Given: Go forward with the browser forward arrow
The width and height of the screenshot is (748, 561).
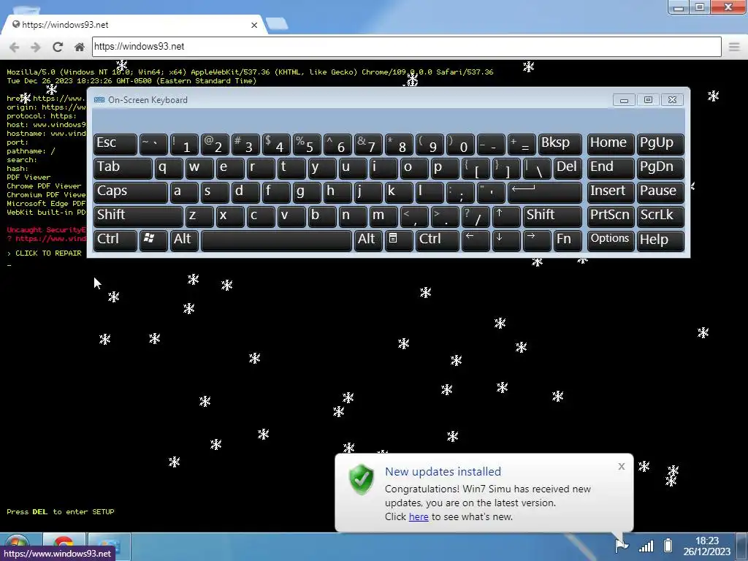Looking at the screenshot, I should [36, 47].
